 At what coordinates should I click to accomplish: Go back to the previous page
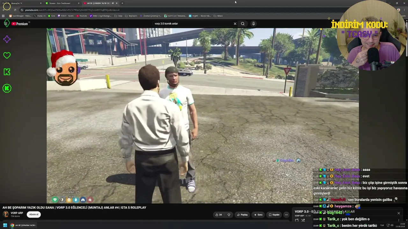click(x=4, y=10)
